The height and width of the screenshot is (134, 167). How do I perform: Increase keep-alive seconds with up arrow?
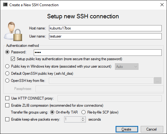(x=83, y=118)
